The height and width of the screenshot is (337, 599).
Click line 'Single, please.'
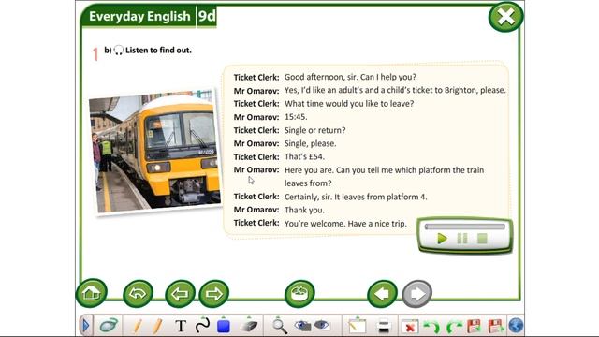(310, 143)
